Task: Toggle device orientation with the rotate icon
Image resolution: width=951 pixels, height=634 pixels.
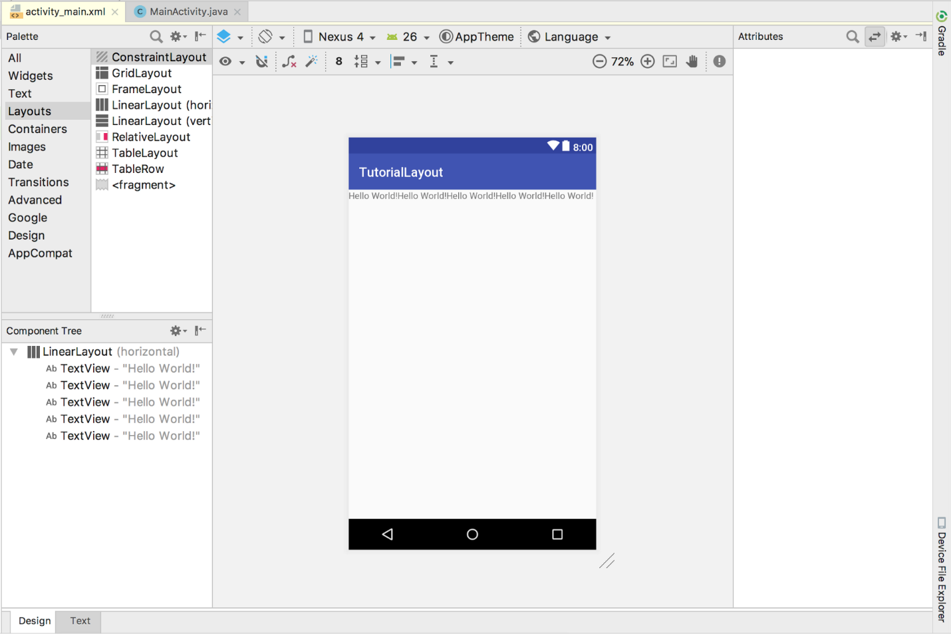Action: (265, 37)
